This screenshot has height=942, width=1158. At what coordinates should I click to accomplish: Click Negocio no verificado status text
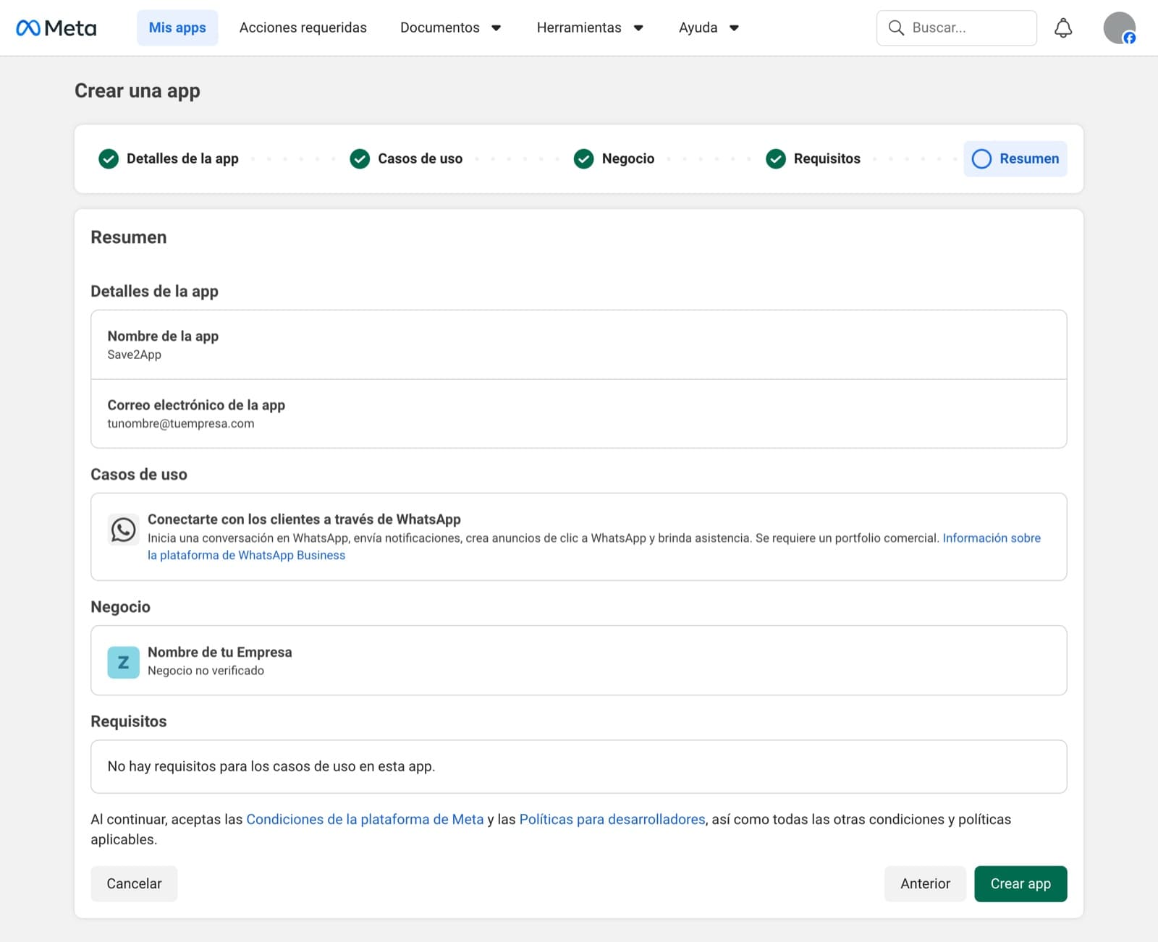pos(206,671)
